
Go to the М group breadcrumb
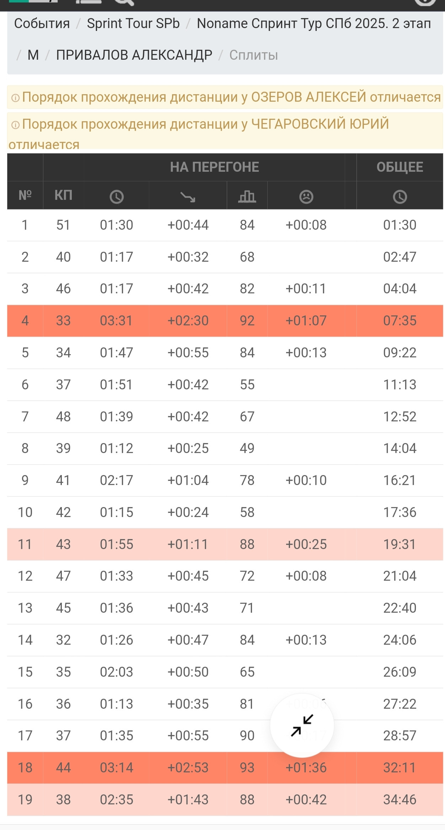tap(33, 55)
